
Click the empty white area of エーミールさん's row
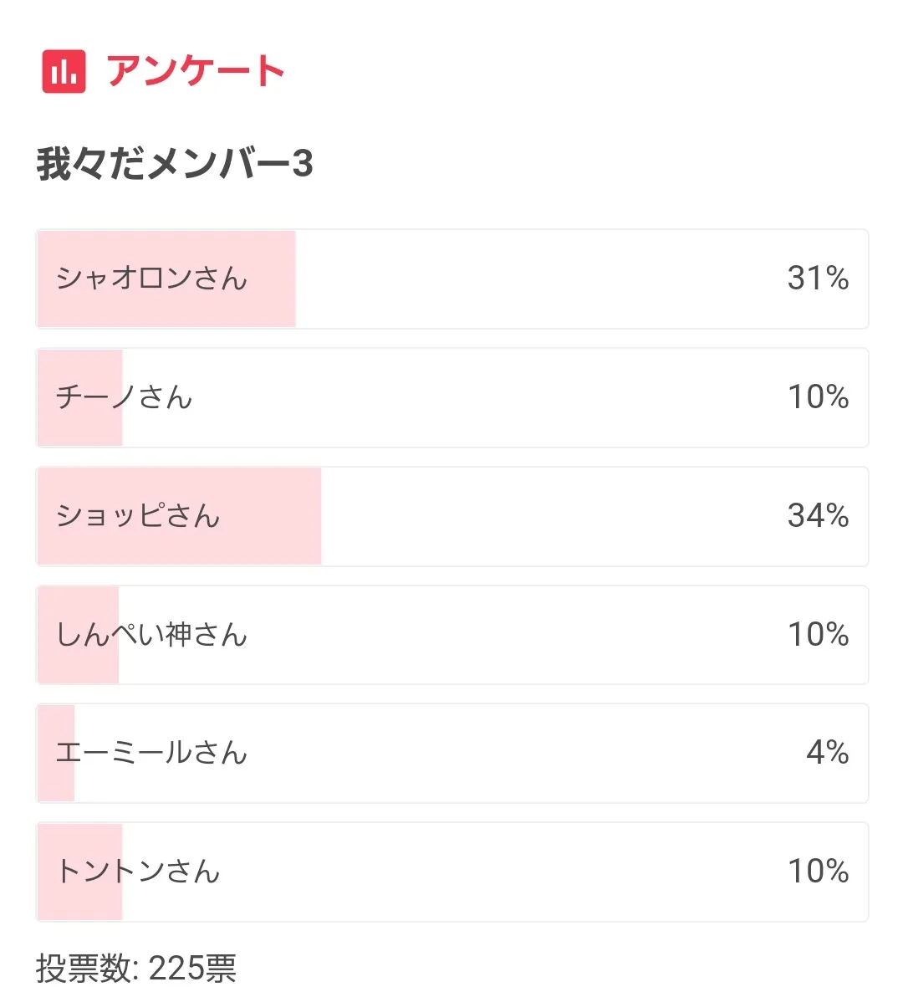[518, 753]
